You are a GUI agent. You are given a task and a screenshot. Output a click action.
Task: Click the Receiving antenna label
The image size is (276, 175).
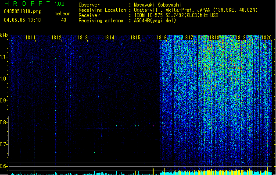pos(101,21)
